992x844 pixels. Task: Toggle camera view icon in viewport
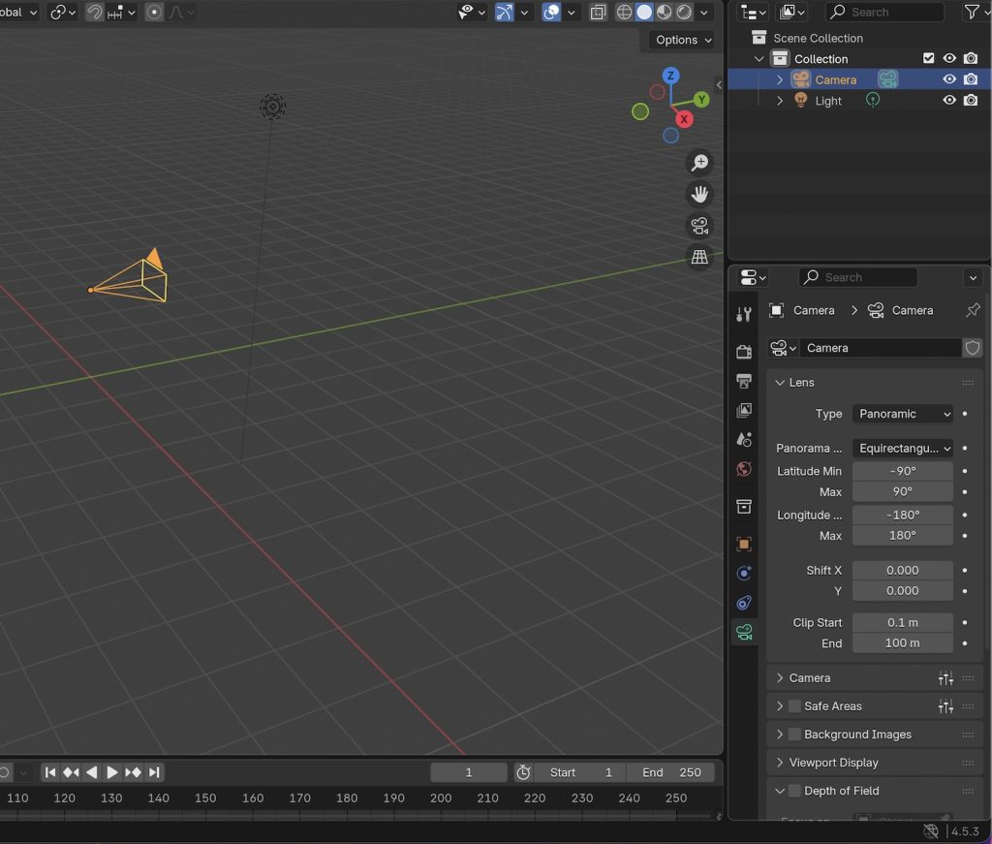point(699,227)
